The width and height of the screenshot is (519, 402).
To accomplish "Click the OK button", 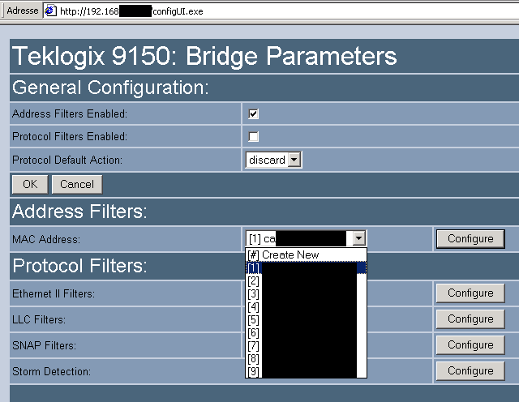I will point(30,184).
